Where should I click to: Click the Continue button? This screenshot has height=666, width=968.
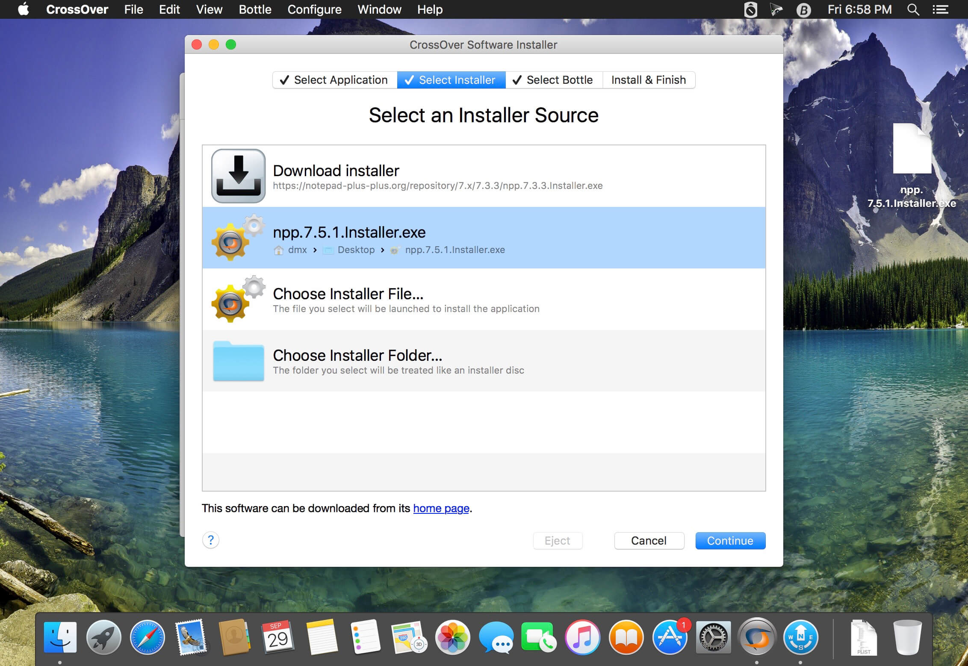click(x=730, y=541)
